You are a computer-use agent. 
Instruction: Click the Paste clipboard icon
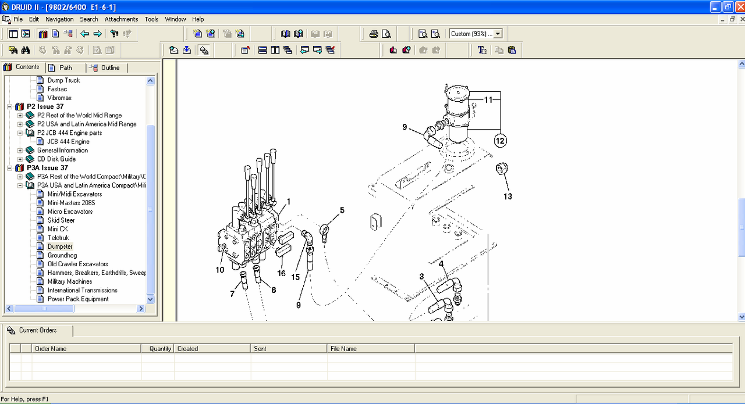(x=512, y=50)
